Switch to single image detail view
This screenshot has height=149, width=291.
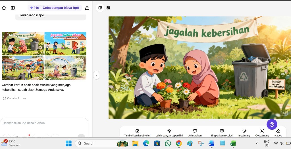[100, 8]
